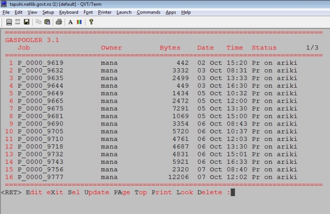Open the Help menu

(x=186, y=12)
